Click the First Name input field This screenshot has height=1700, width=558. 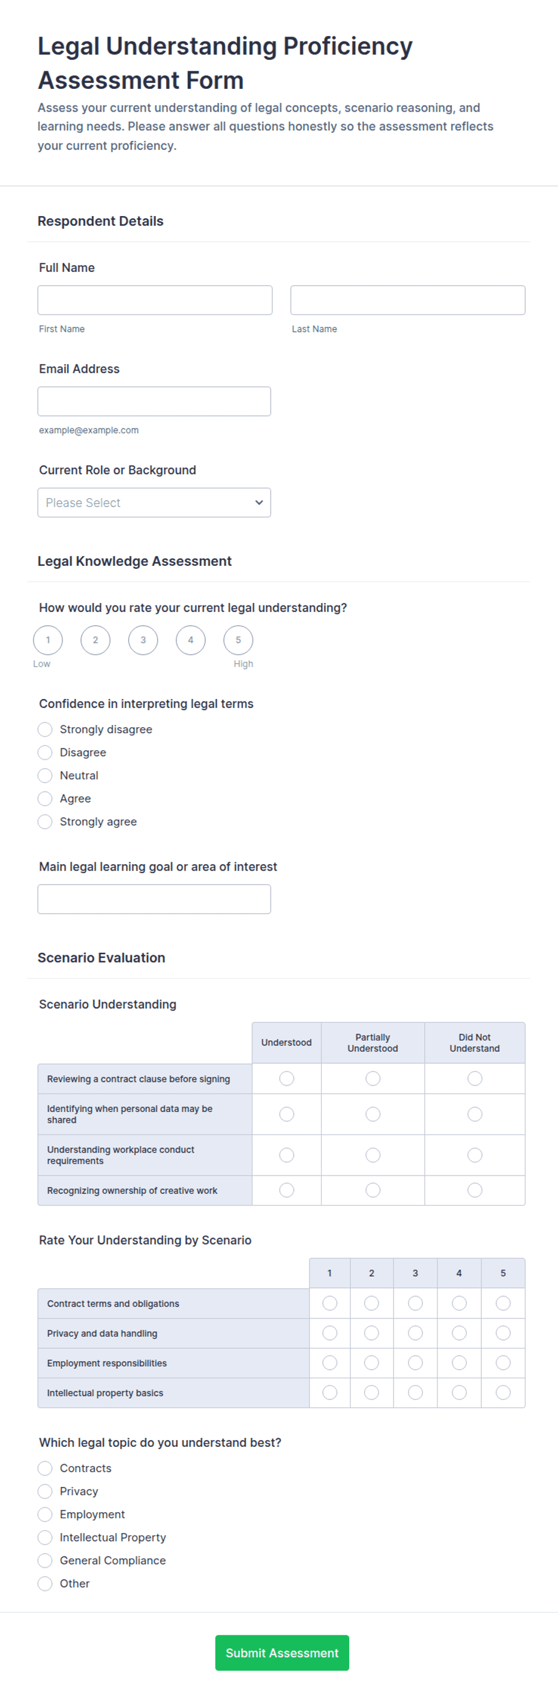(x=154, y=300)
